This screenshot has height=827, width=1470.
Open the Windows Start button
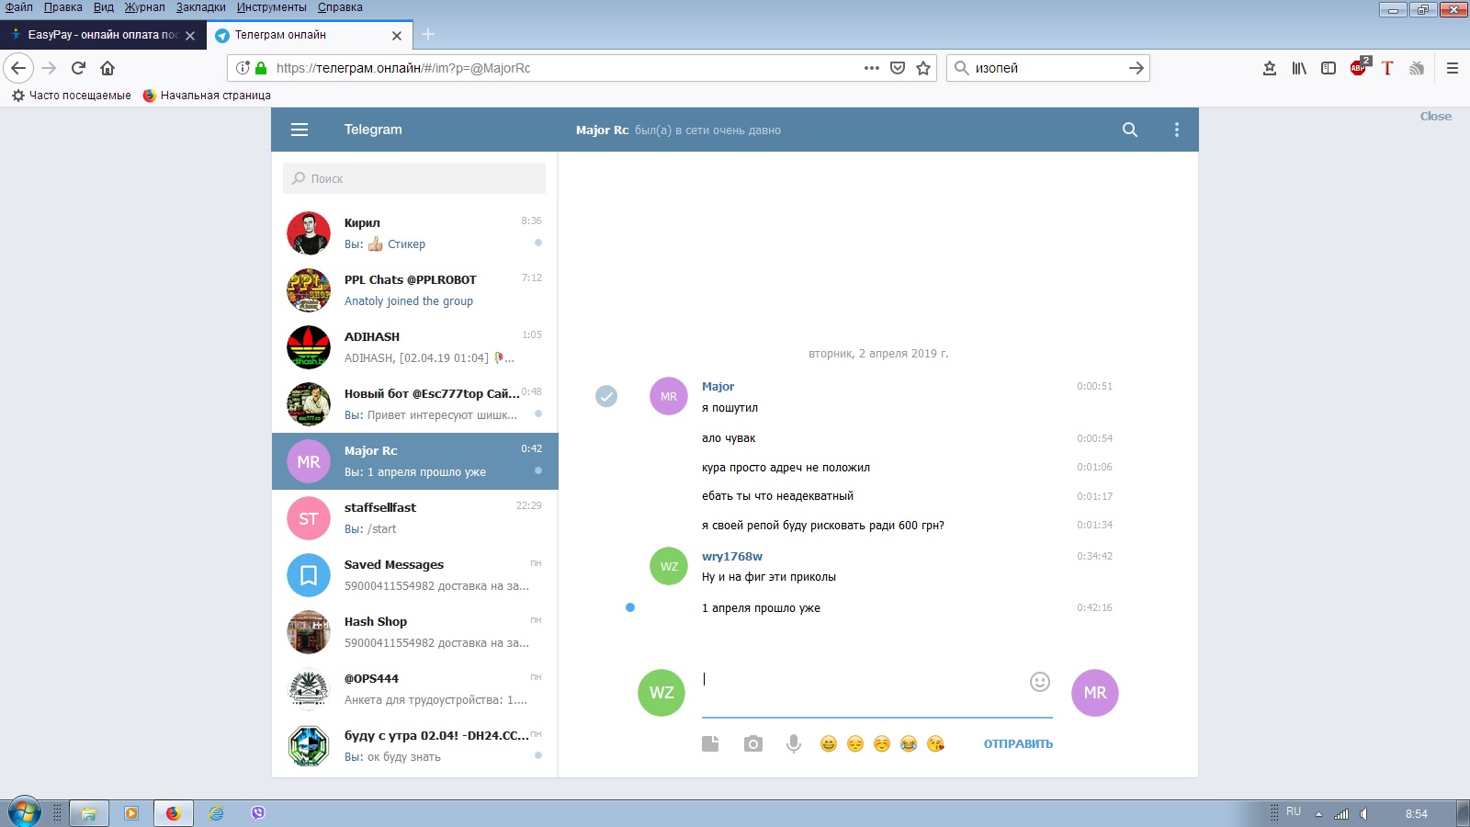24,813
